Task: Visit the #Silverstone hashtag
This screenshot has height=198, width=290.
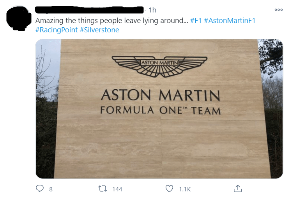Action: coord(99,30)
